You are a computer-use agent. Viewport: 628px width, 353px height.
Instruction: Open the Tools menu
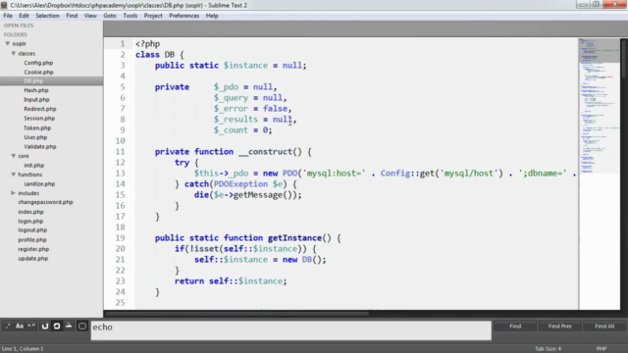[131, 16]
